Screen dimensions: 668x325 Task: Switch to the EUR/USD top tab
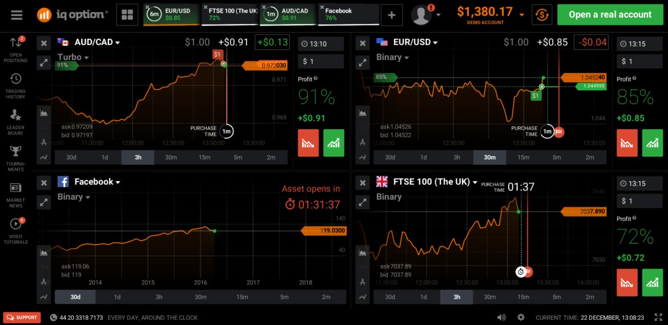pyautogui.click(x=172, y=14)
